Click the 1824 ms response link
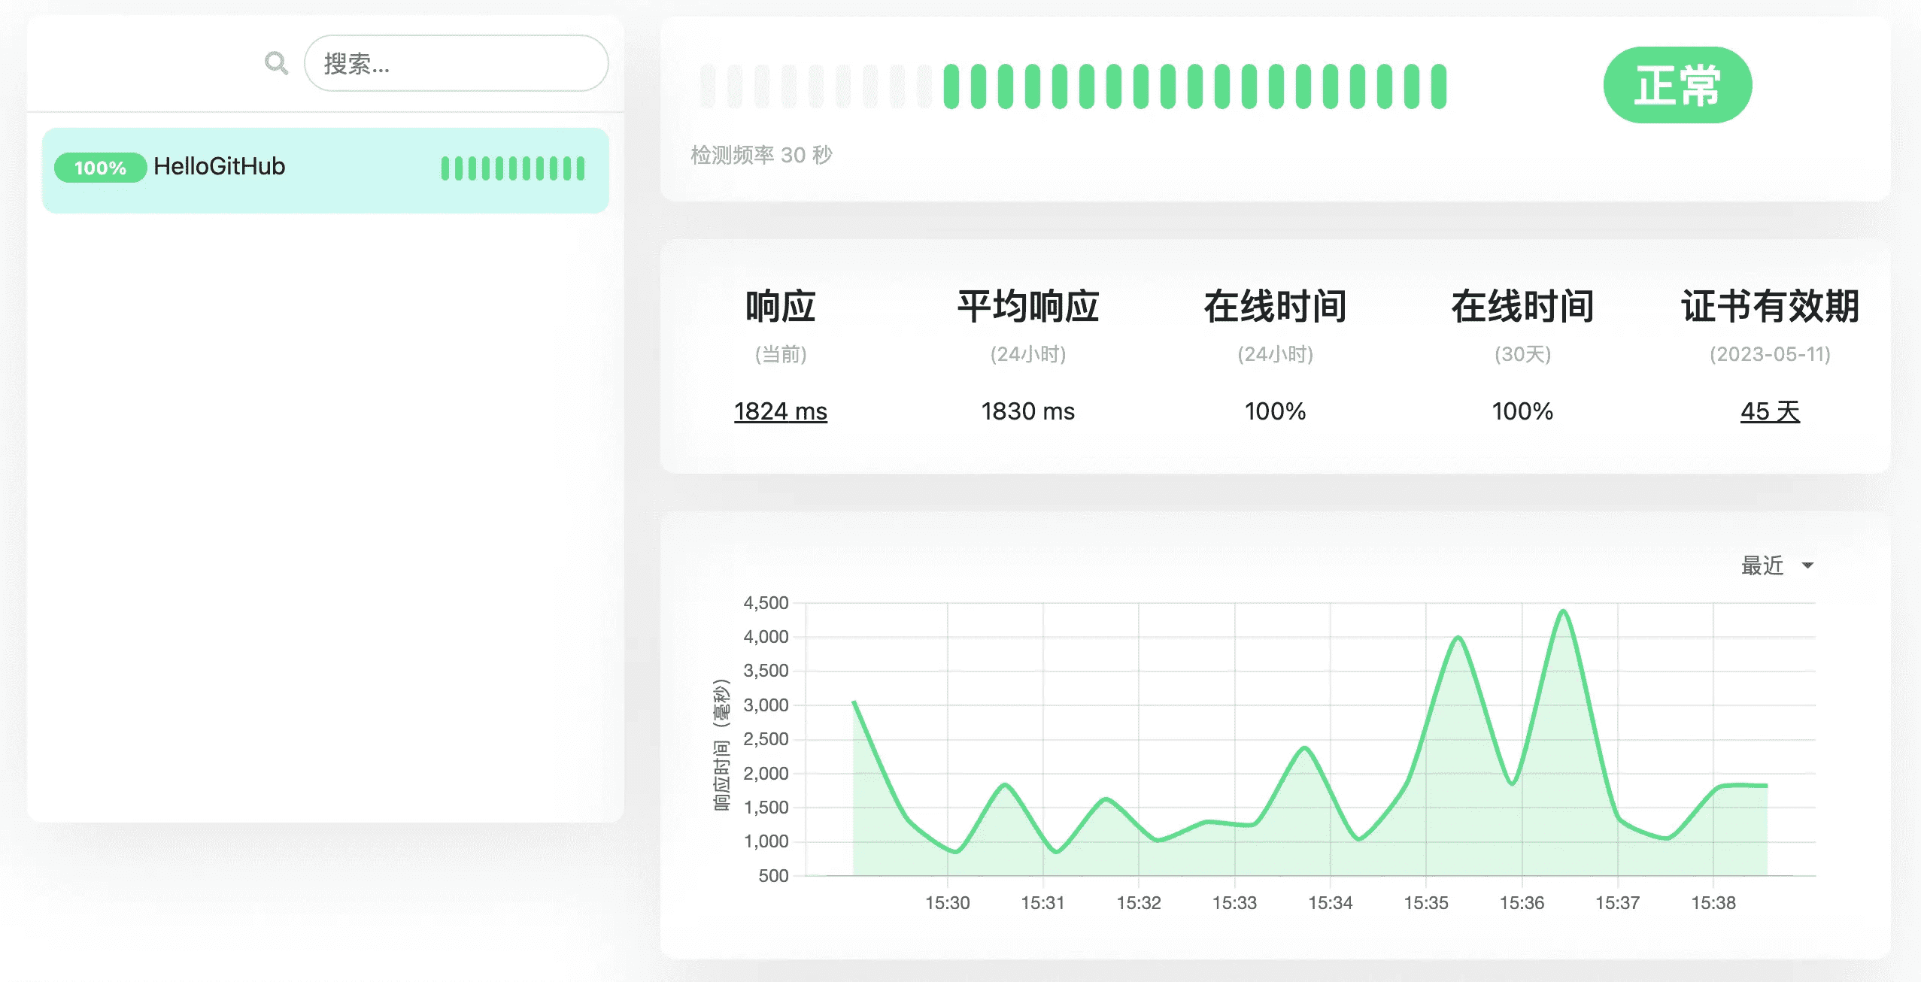 (780, 411)
